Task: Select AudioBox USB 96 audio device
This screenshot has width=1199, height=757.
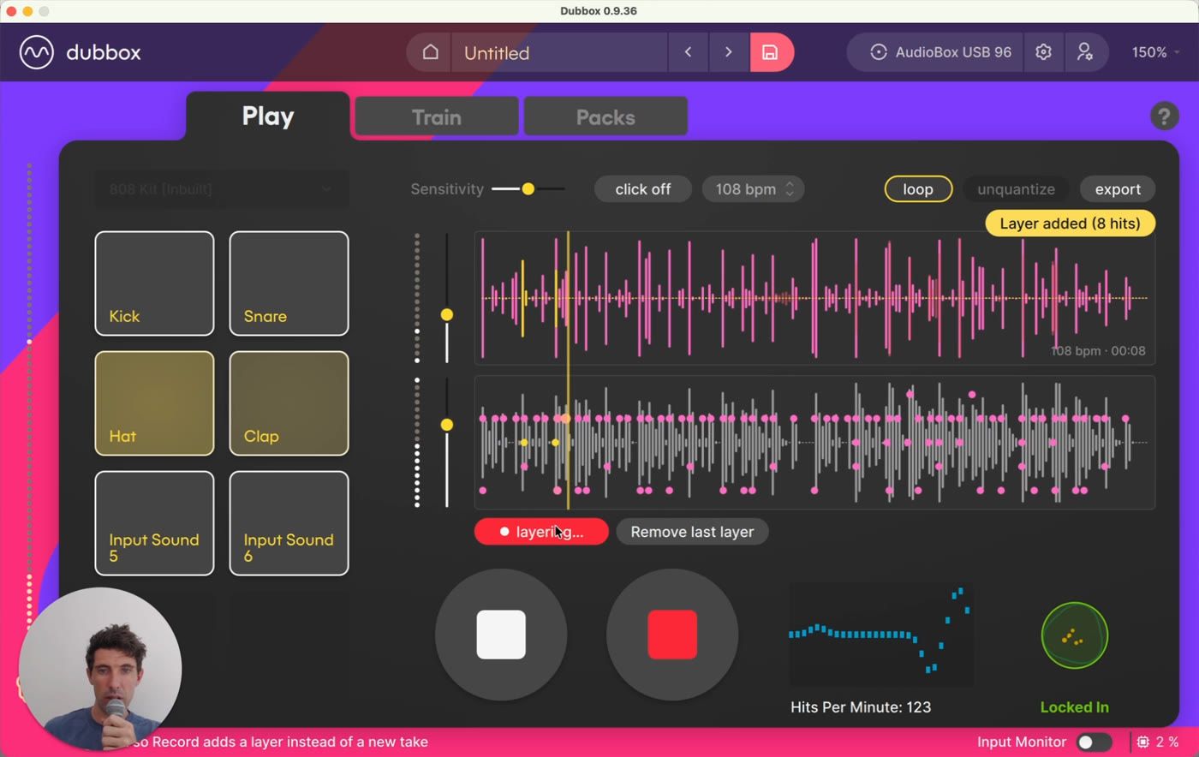Action: [941, 52]
